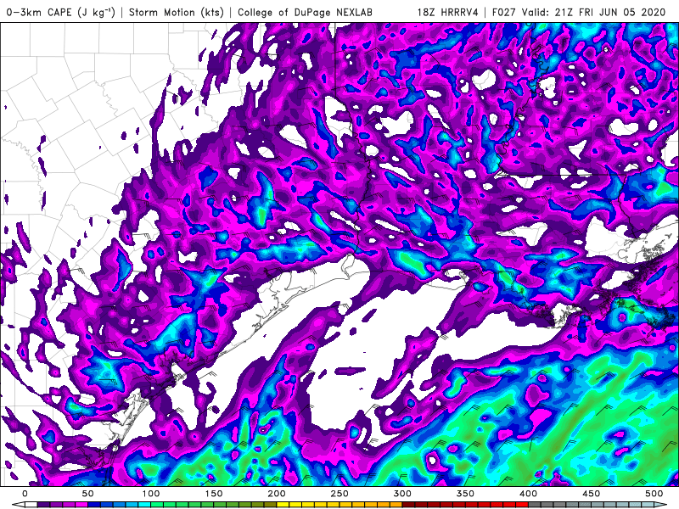Click the 'Valid: 21Z FRI JUN 05 2020' text

point(593,12)
